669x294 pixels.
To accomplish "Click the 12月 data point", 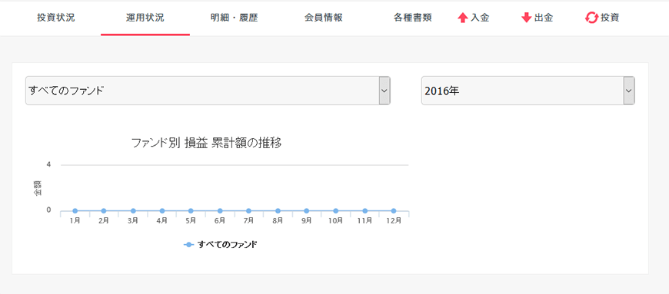I will (x=394, y=211).
